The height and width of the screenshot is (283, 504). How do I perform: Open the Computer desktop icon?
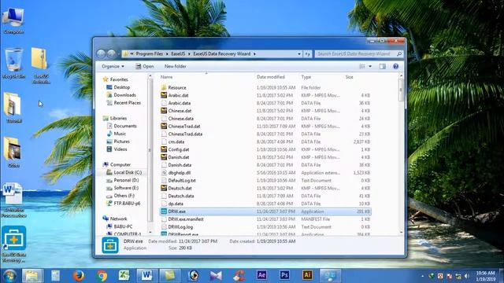(13, 21)
